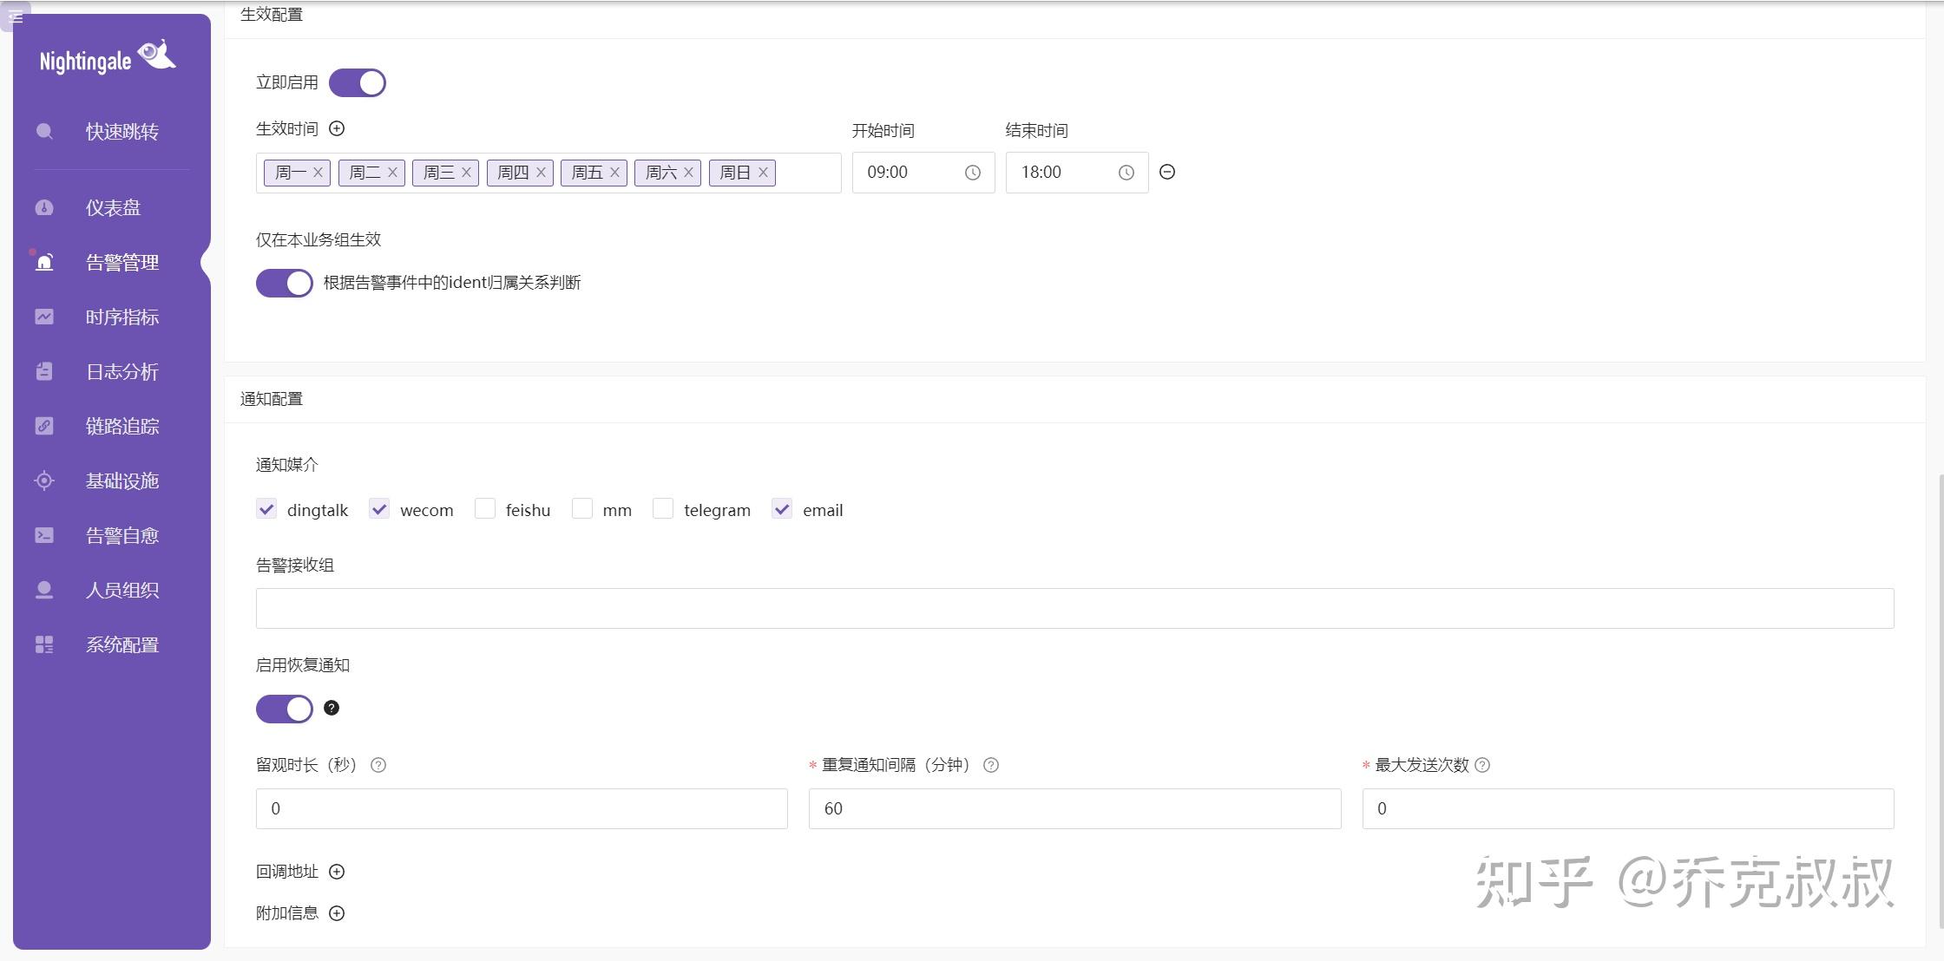Click the clock icon in 开始时间 field
This screenshot has width=1944, height=961.
click(x=972, y=173)
